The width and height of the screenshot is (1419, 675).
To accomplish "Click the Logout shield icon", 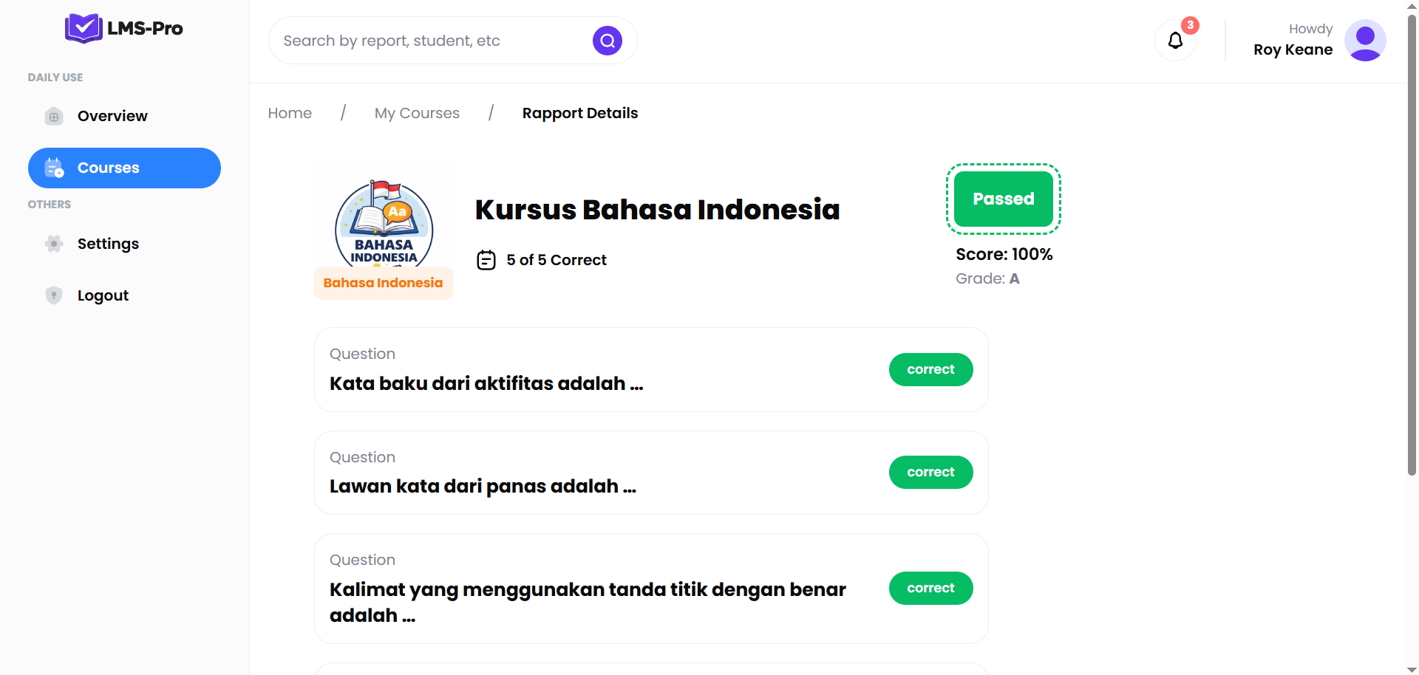I will [54, 295].
